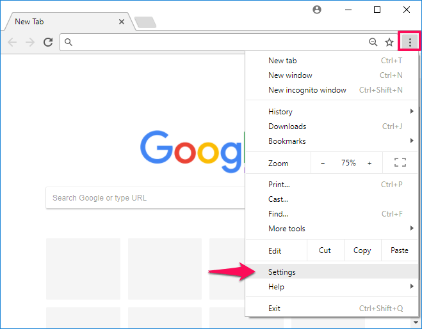
Task: Select Find... from the menu
Action: [332, 214]
